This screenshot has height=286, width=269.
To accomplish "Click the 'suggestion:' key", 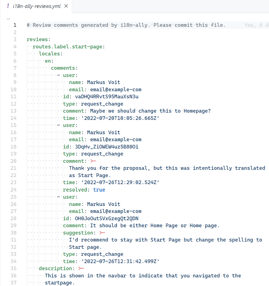I will 79,233.
